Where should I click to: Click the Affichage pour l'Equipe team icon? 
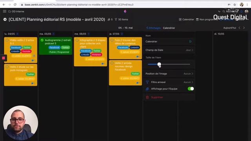coord(147,89)
